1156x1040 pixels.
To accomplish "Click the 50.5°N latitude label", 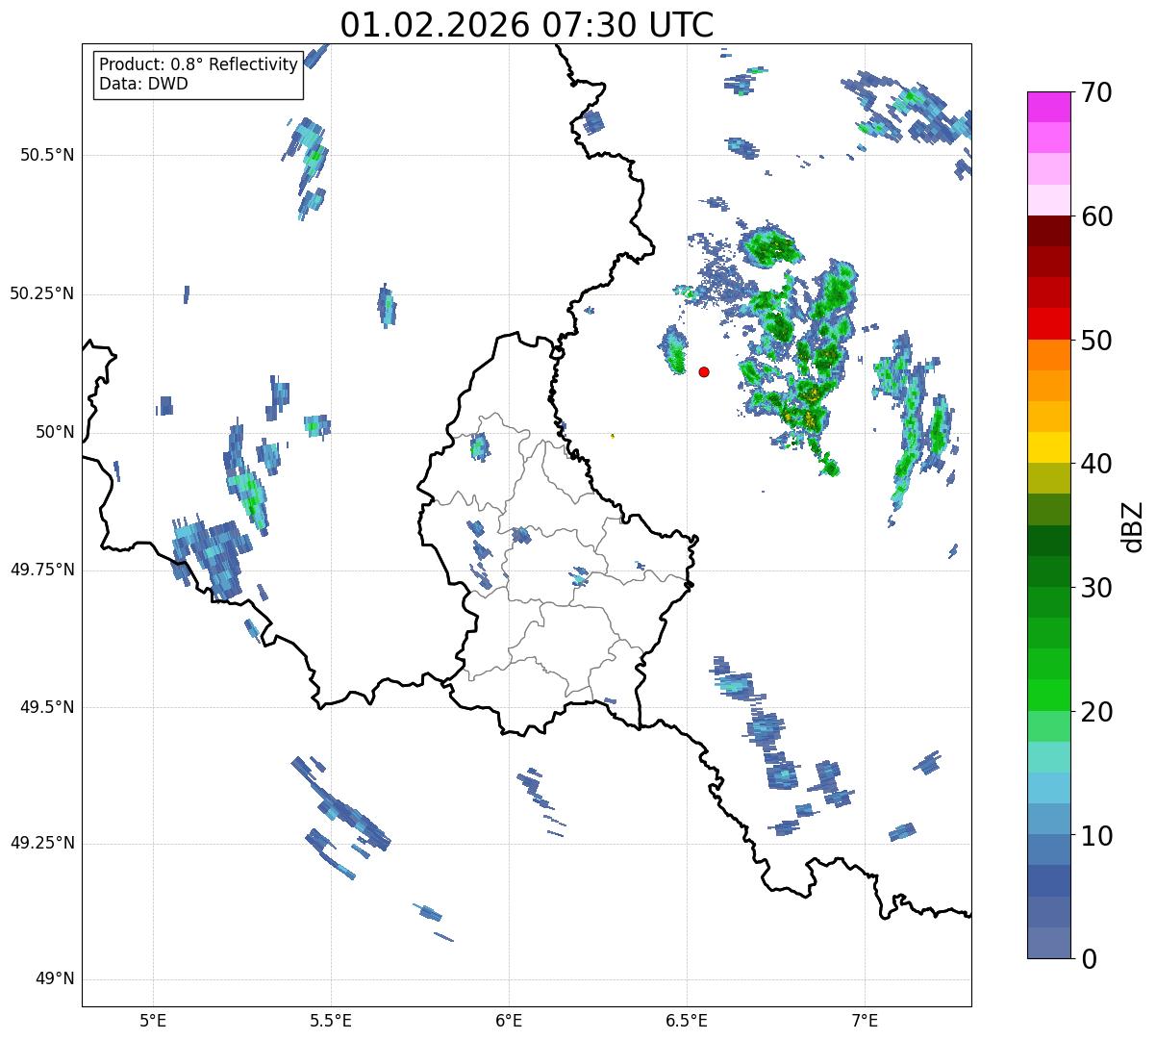I will (47, 155).
